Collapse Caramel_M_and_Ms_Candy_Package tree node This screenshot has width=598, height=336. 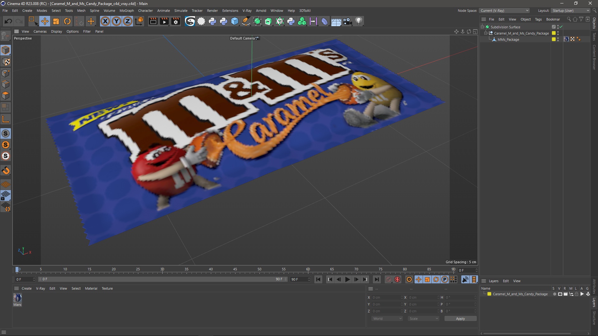coord(486,33)
